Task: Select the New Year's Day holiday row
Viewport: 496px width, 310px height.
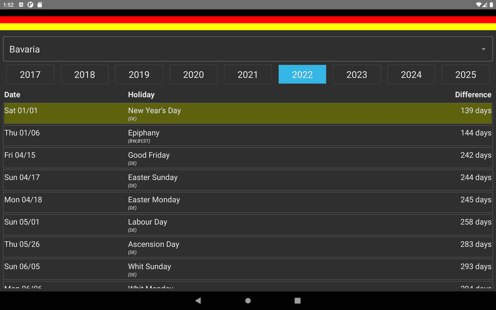Action: pos(248,113)
